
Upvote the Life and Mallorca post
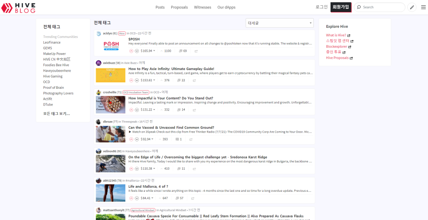[x=131, y=198]
